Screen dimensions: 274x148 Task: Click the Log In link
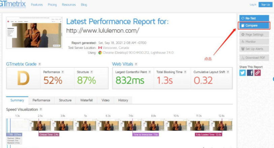pos(253,4)
